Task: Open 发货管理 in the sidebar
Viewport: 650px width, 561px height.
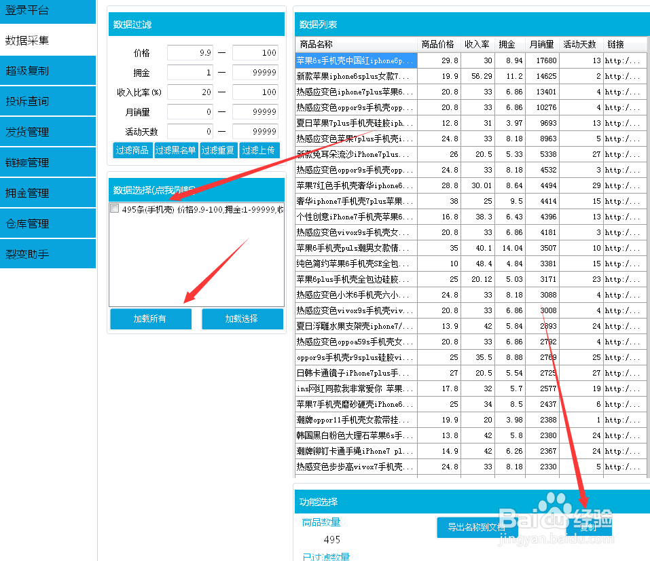Action: tap(48, 132)
